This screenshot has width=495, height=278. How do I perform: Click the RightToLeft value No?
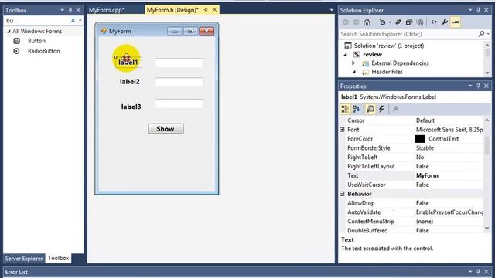pos(420,157)
